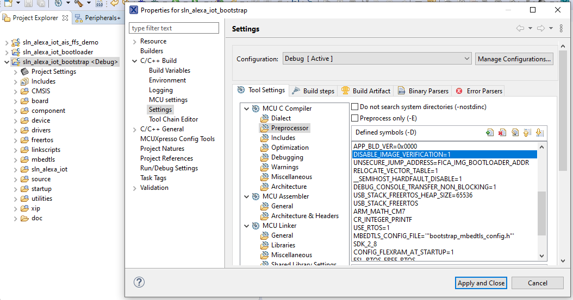Click the back navigation arrow in Settings header
The image size is (573, 300).
pos(520,29)
